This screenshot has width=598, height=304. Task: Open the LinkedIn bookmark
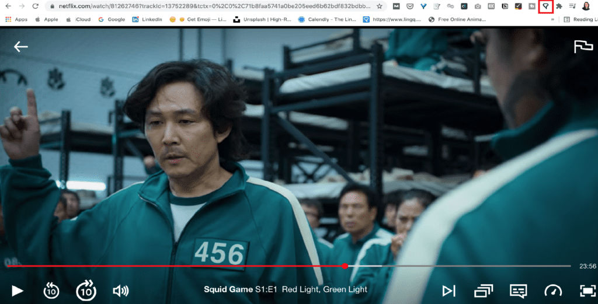click(x=147, y=19)
